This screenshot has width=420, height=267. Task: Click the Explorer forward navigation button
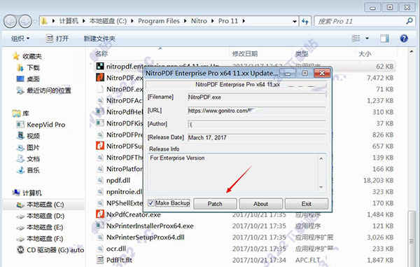coord(25,21)
